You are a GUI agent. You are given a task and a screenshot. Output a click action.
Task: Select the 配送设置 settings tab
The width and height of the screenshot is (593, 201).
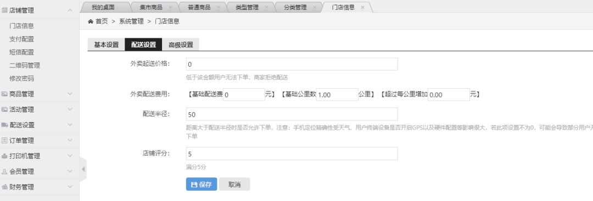click(143, 44)
